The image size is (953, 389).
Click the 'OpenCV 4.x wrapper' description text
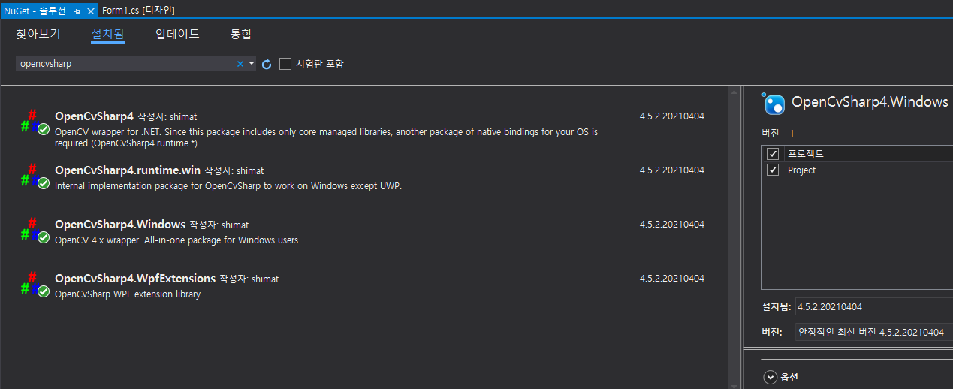tap(177, 240)
